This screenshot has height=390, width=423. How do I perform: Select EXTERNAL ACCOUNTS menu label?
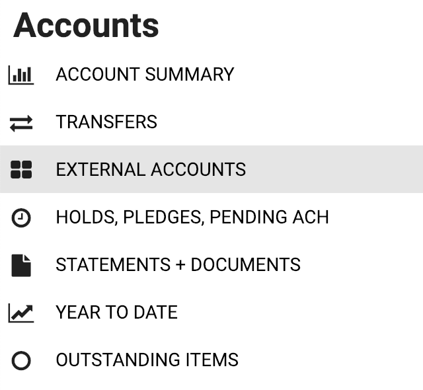(151, 170)
